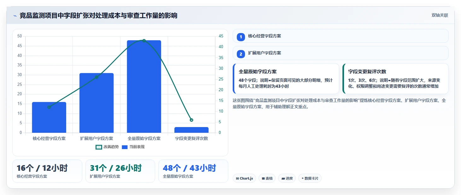Viewport: 461px width, 195px height.
Task: Click the sparkle icon in 数据卡片 tag
Action: pyautogui.click(x=303, y=178)
